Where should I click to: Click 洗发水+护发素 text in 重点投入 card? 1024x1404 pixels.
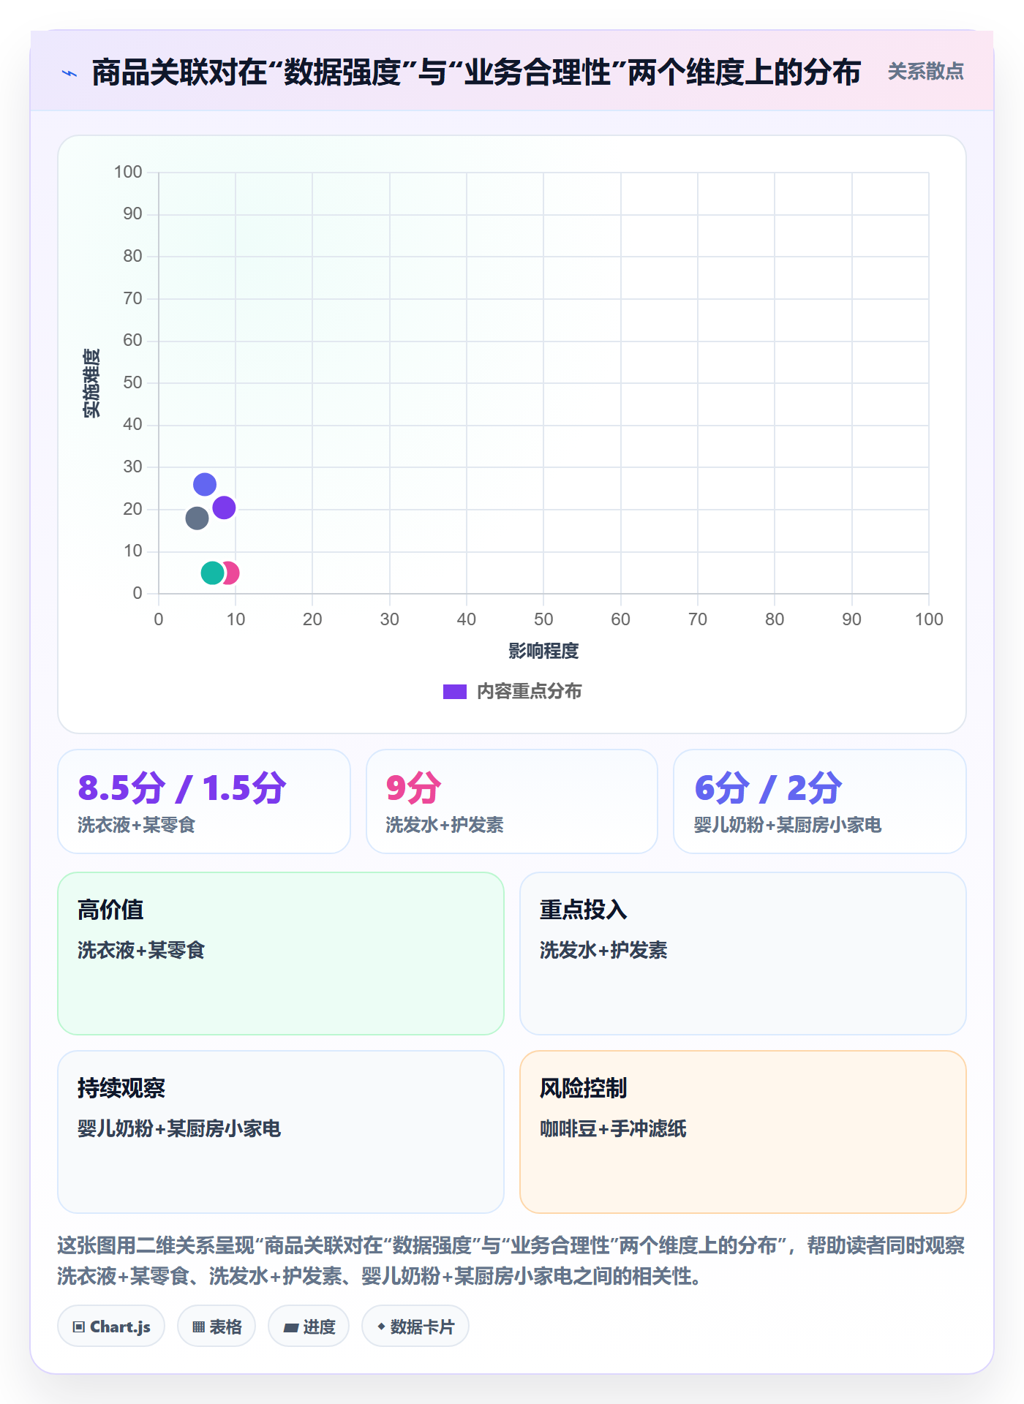(x=603, y=950)
